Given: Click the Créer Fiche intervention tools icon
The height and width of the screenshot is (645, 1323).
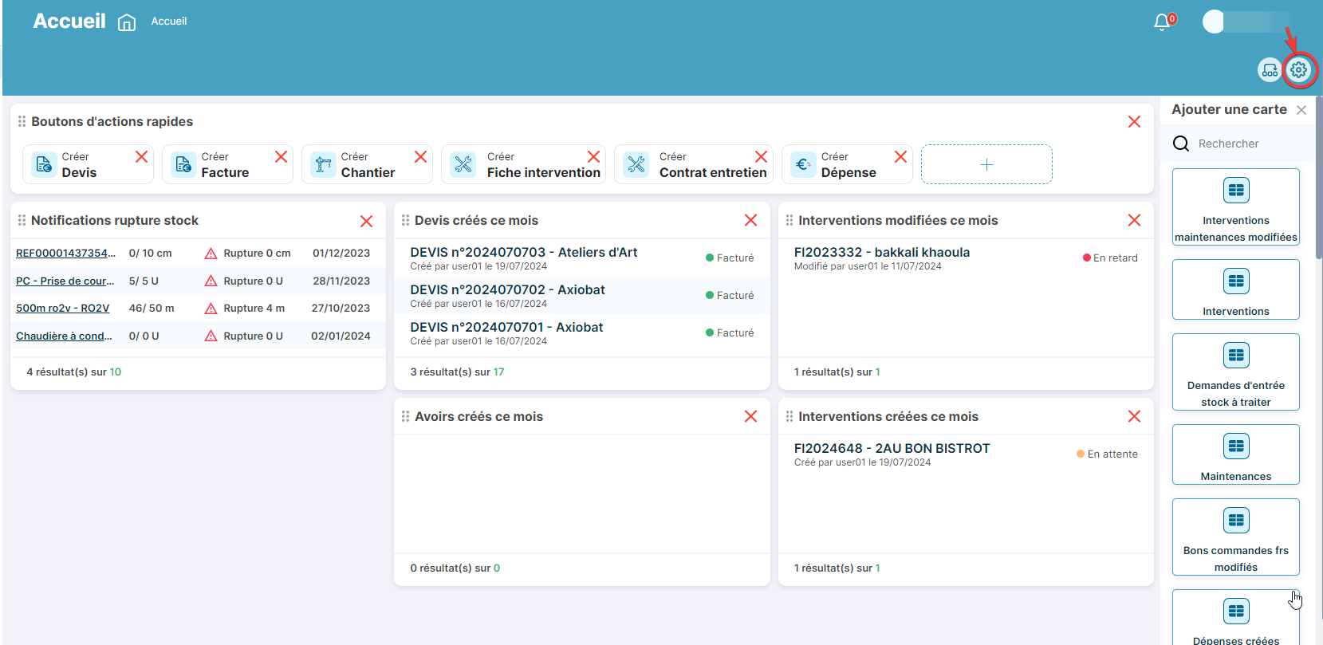Looking at the screenshot, I should (463, 164).
